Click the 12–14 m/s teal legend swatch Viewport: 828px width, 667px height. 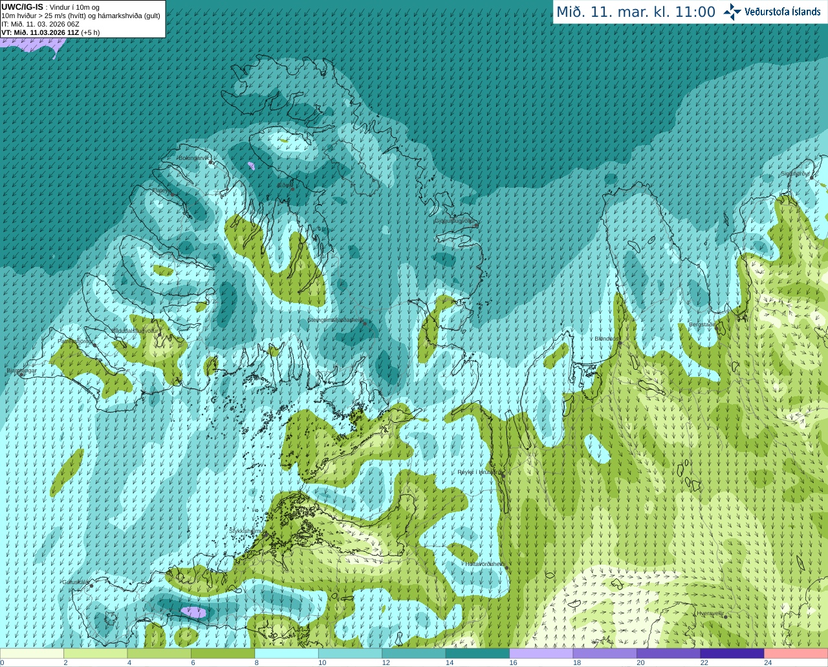point(414,653)
